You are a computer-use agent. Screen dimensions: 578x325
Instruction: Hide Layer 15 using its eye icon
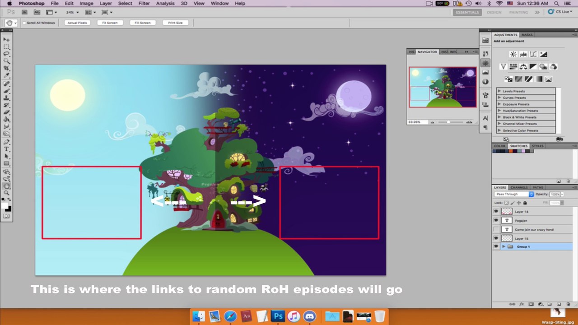[x=496, y=238]
